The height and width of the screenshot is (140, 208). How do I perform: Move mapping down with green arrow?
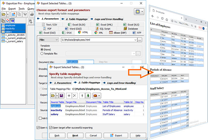coord(88,96)
